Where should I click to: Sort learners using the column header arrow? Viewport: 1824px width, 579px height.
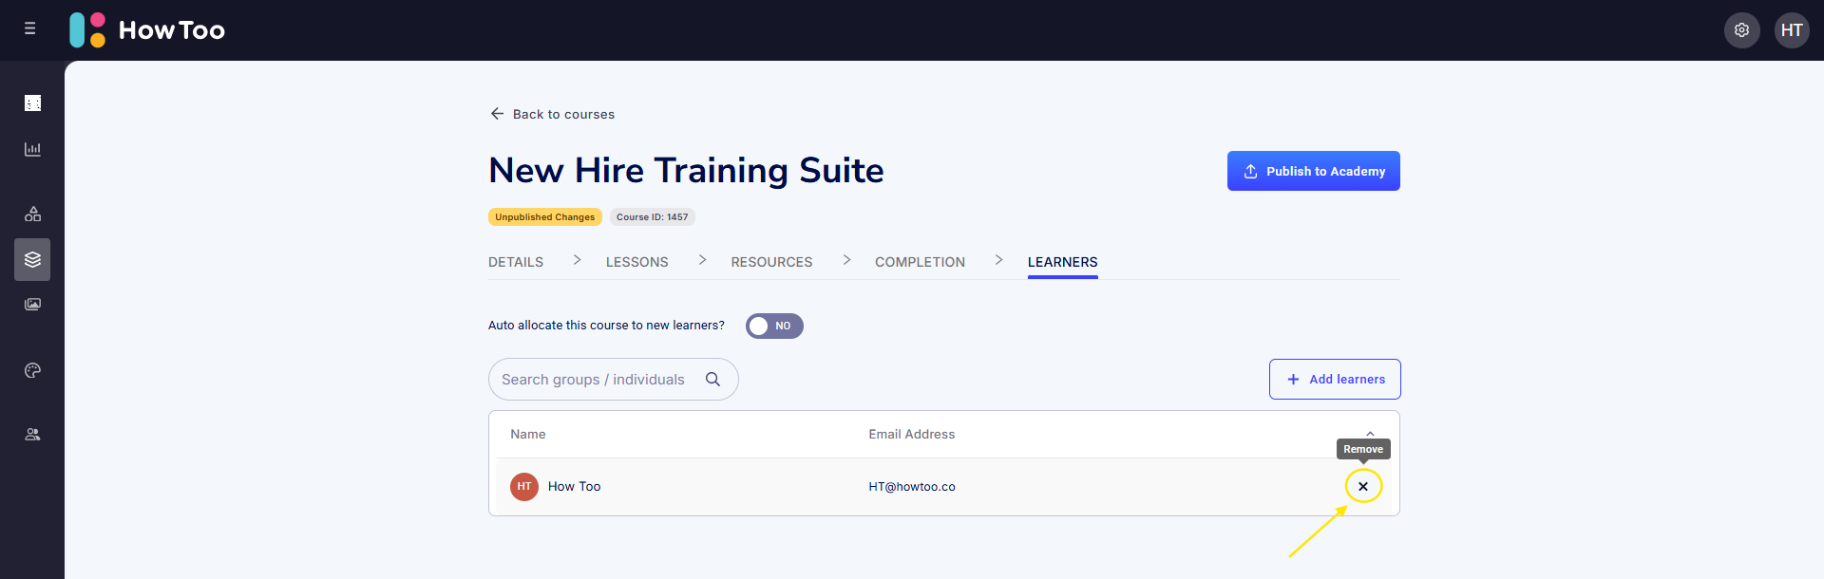click(1370, 433)
